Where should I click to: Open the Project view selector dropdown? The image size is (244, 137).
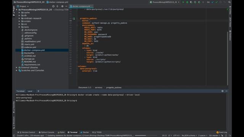[x=23, y=6]
